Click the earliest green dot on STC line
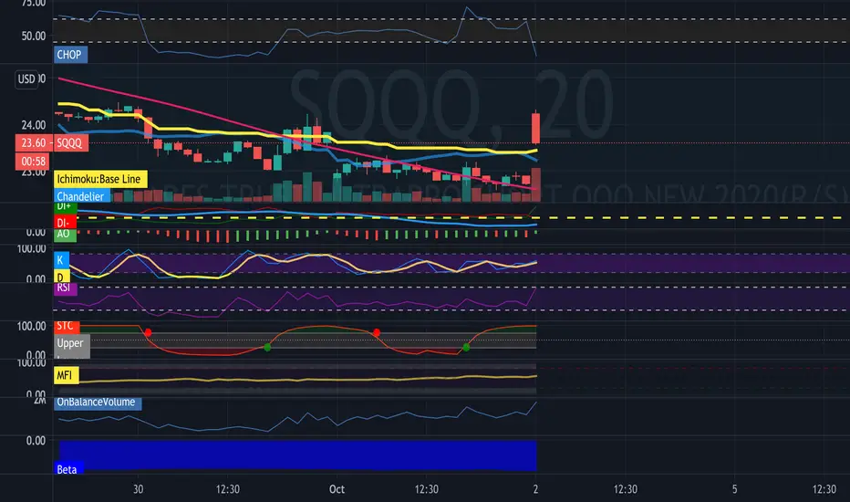This screenshot has height=502, width=850. [267, 347]
